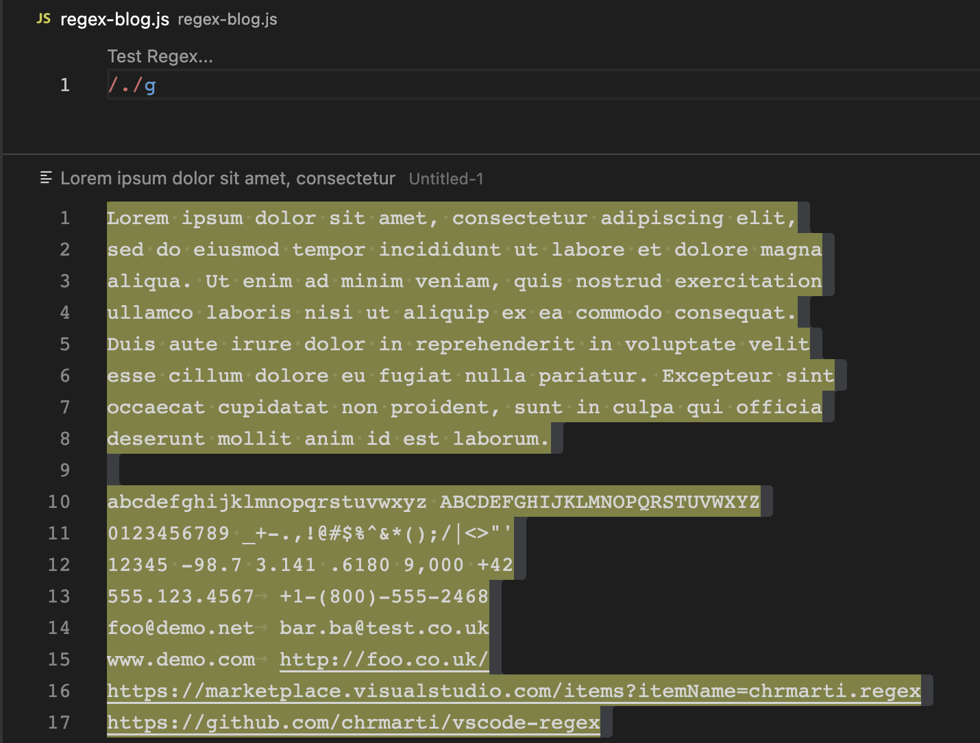The height and width of the screenshot is (743, 980).
Task: Click the phone number 555.123.4567
Action: pyautogui.click(x=180, y=596)
